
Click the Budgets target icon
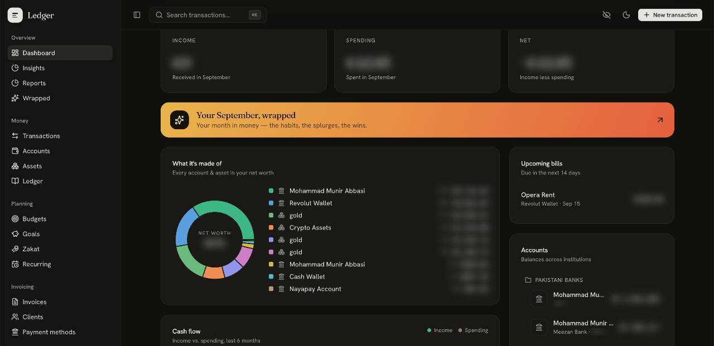pos(15,219)
